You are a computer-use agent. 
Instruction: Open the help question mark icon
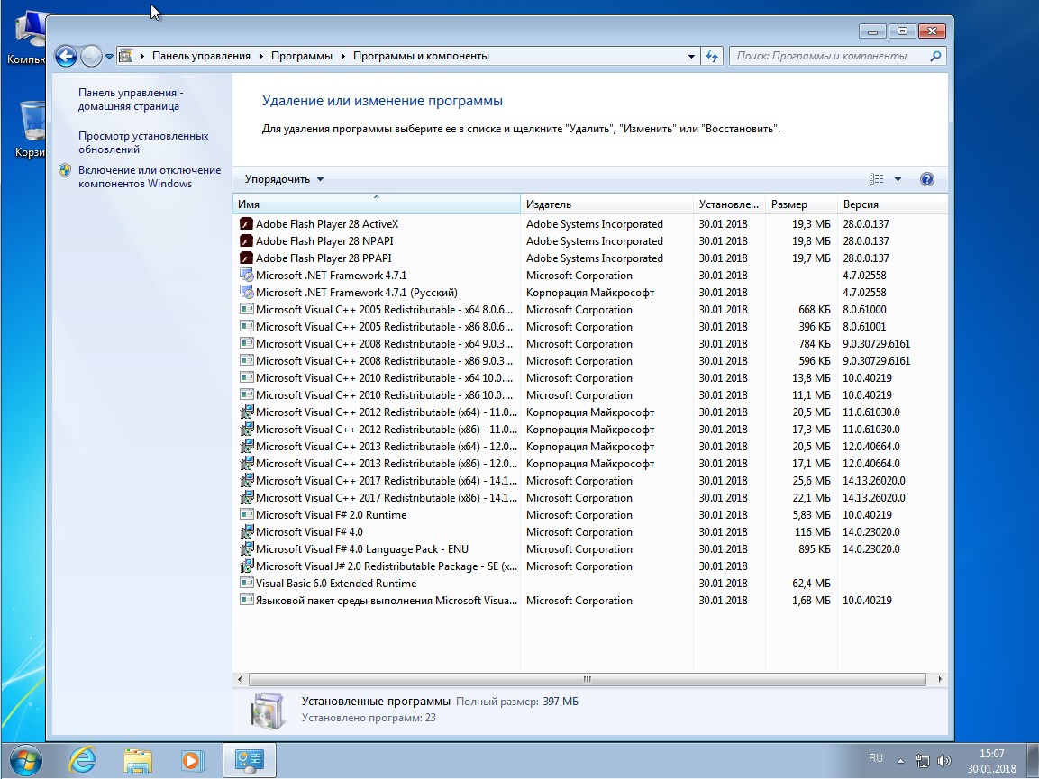pos(927,179)
